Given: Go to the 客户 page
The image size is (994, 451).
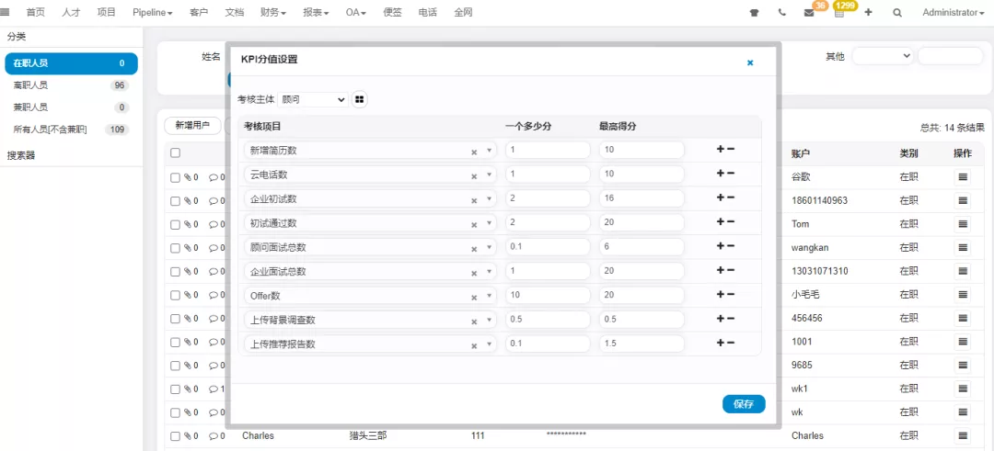Looking at the screenshot, I should [x=199, y=13].
